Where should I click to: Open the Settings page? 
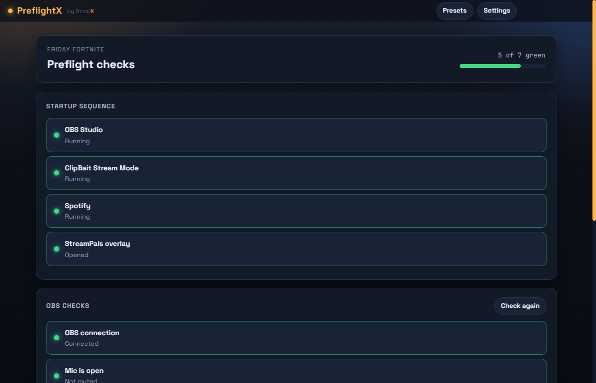click(497, 11)
